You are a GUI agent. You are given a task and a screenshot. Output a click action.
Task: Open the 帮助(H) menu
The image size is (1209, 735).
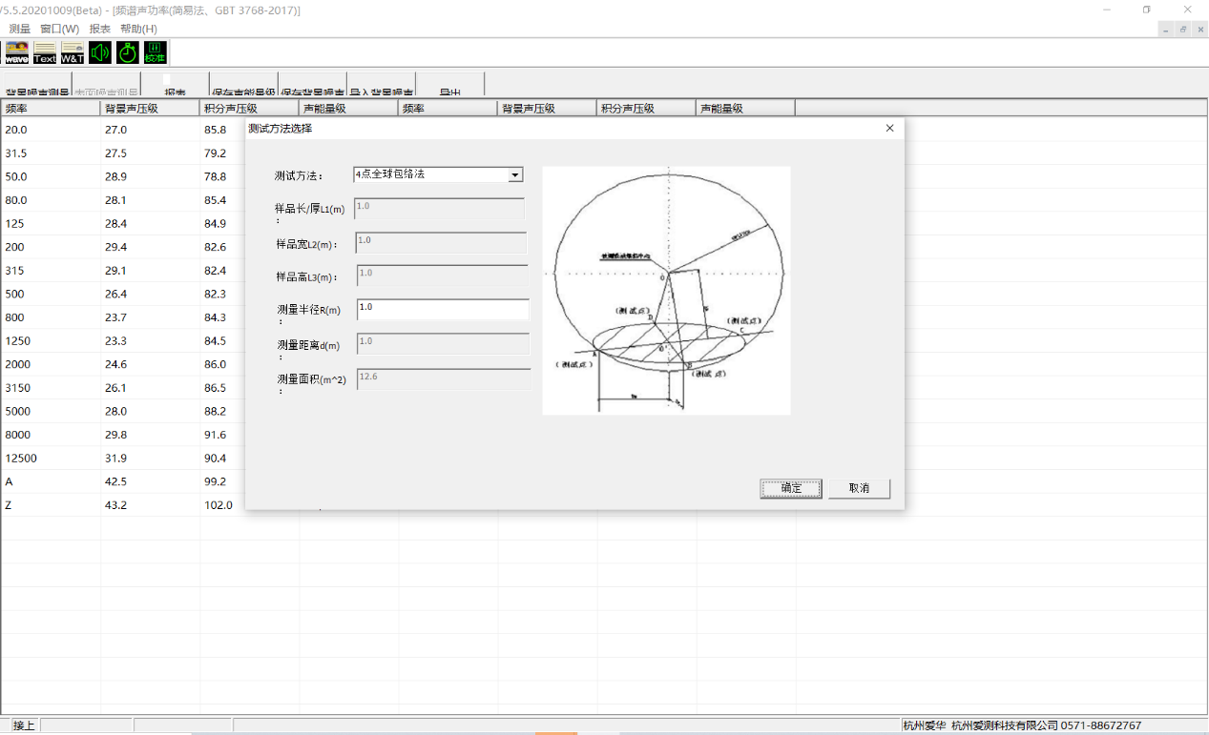point(138,29)
